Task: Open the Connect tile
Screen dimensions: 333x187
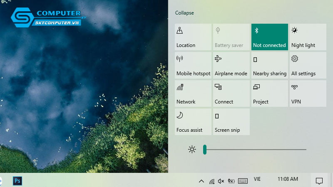Action: point(231,93)
